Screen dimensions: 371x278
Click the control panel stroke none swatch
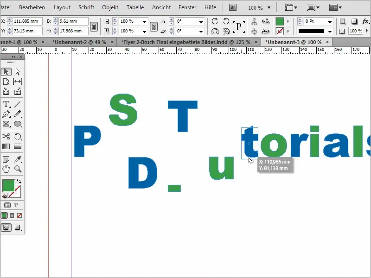click(280, 31)
